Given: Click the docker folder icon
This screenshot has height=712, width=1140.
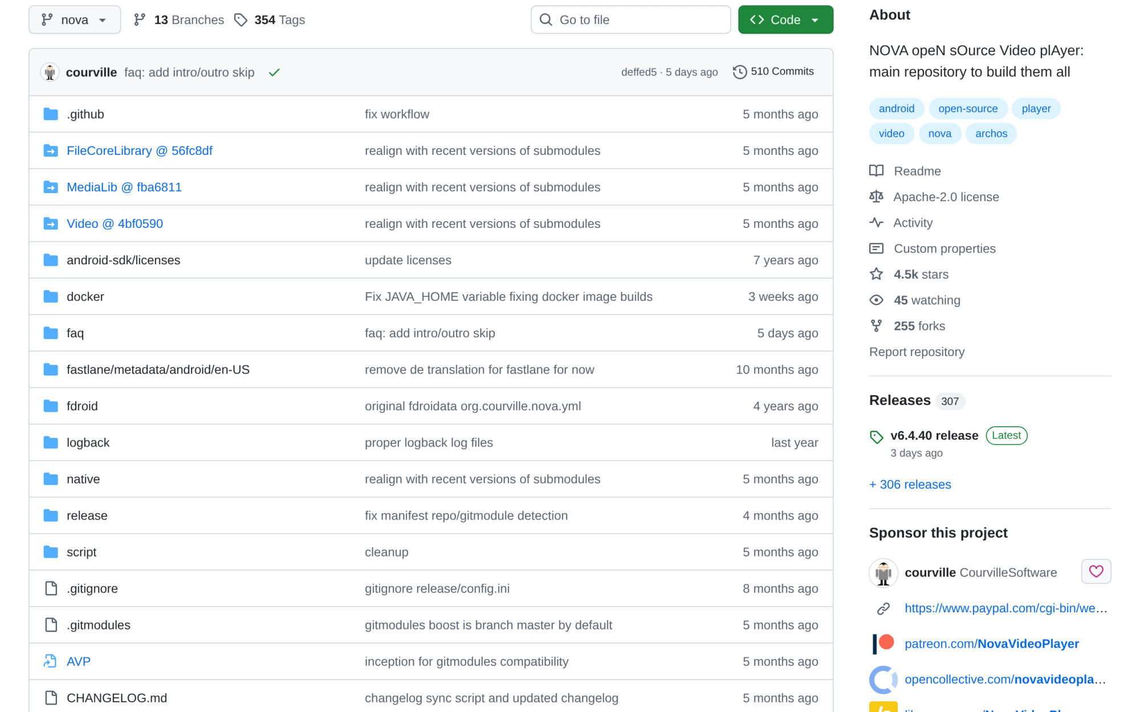Looking at the screenshot, I should click(51, 297).
